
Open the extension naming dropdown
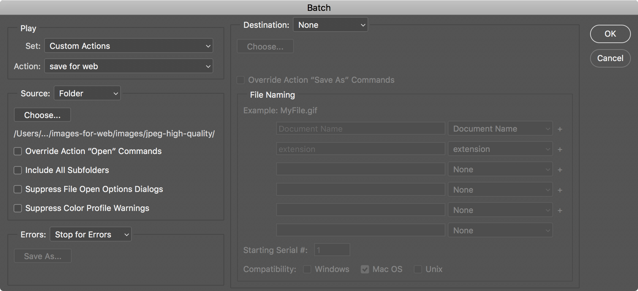click(500, 149)
